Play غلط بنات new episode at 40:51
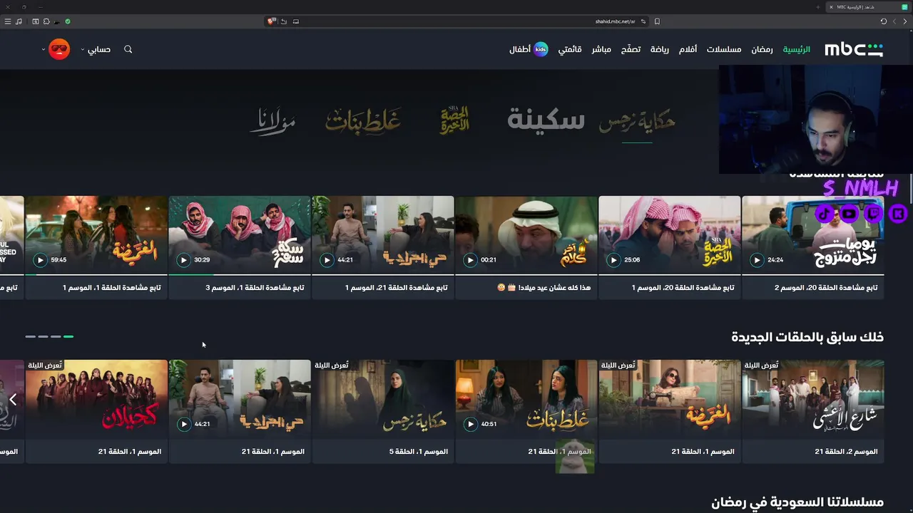The width and height of the screenshot is (913, 513). tap(470, 424)
